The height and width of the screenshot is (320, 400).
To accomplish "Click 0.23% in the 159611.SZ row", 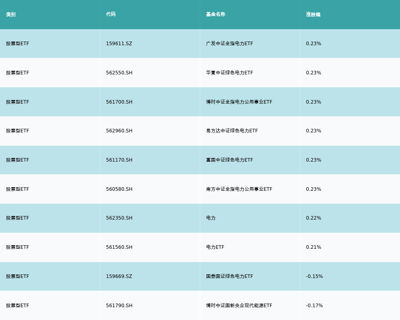I will [314, 44].
